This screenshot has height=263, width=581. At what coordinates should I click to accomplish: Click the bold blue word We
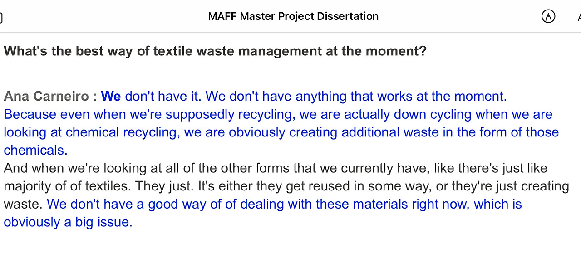coord(111,96)
